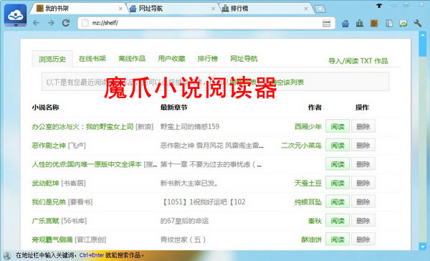Screen dimensions: 430x261
Task: Click the mz://shelf/ address bar
Action: [206, 23]
